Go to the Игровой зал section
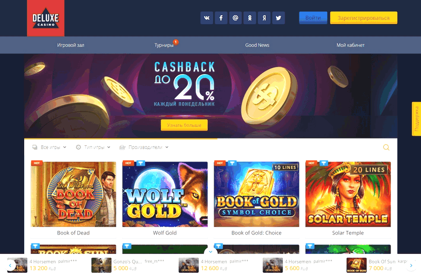The image size is (421, 276). click(71, 45)
